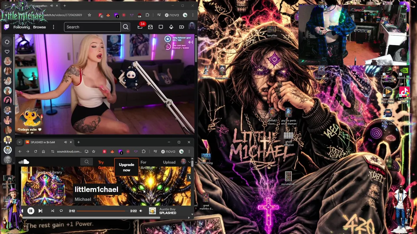The width and height of the screenshot is (417, 234).
Task: Go to the Following tab on Twitch
Action: click(x=22, y=27)
